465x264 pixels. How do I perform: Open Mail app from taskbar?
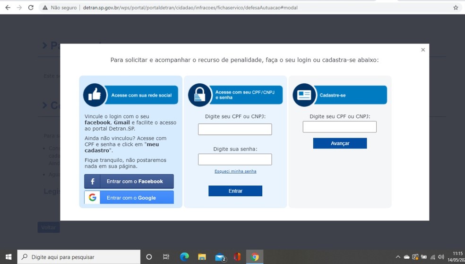[220, 257]
